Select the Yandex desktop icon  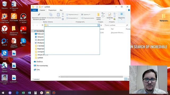5,30
